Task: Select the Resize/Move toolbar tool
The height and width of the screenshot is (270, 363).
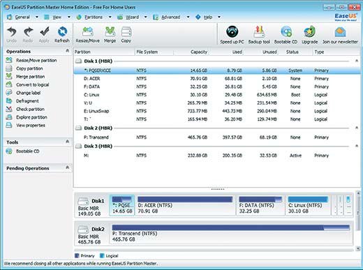Action: pos(87,34)
